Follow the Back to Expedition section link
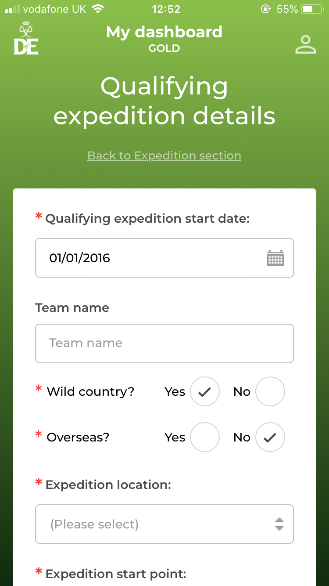329x586 pixels. pos(164,156)
